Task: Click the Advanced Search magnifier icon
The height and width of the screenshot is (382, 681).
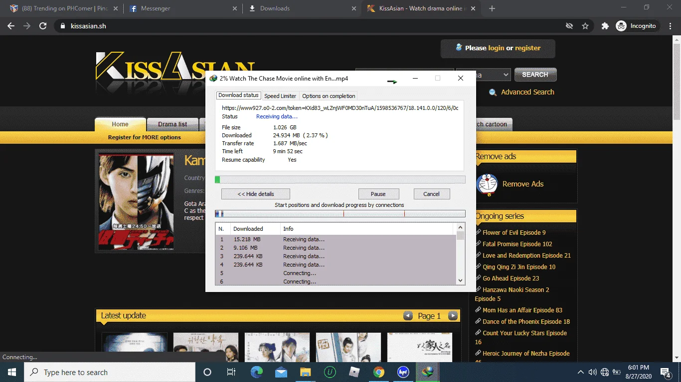Action: [x=493, y=93]
